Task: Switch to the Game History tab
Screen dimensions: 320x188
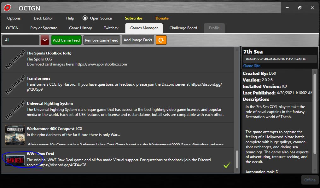Action: click(x=80, y=28)
